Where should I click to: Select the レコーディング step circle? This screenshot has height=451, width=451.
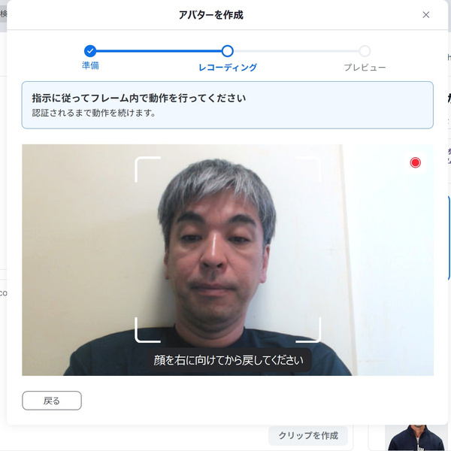228,51
